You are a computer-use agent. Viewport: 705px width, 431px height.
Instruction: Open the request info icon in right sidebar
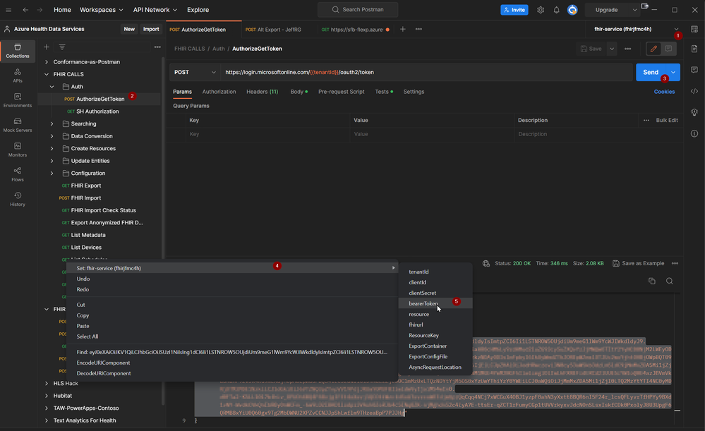coord(694,133)
